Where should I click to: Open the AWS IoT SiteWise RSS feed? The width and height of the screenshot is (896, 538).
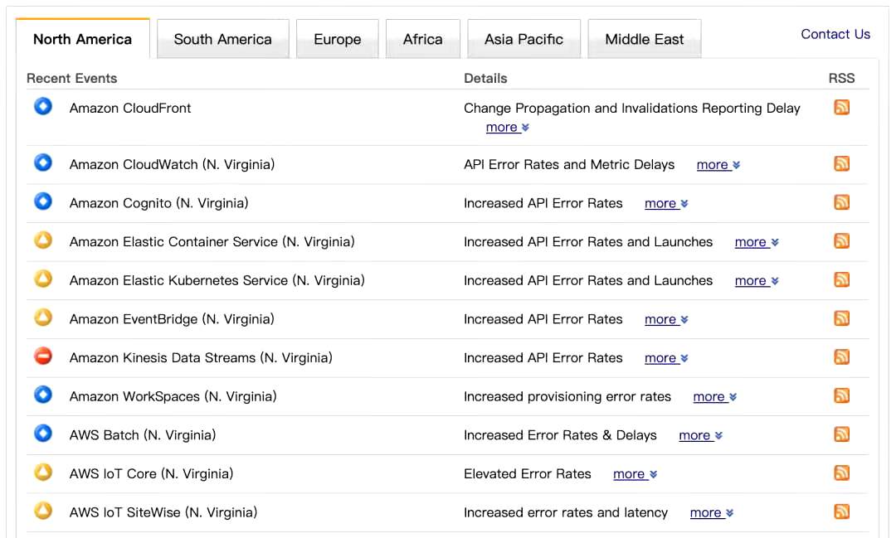[841, 511]
